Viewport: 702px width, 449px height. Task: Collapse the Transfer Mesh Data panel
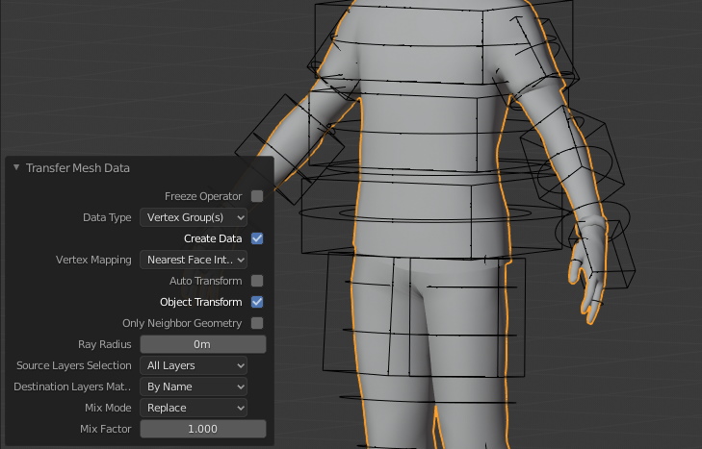[x=16, y=167]
